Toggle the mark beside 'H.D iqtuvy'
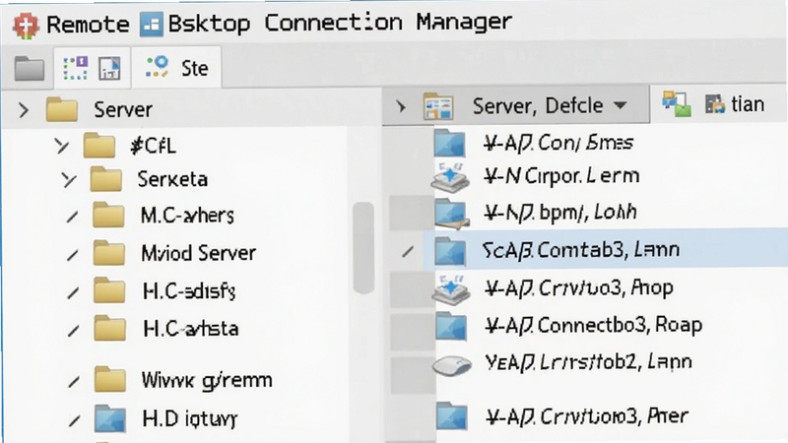 75,420
